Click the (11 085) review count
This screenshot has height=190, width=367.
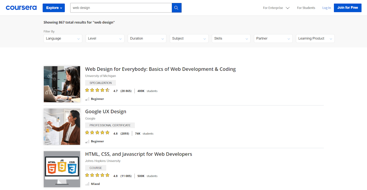126,176
